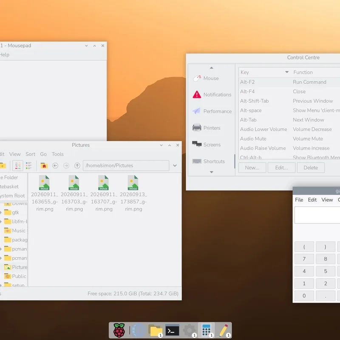The width and height of the screenshot is (340, 340).
Task: Open the Tools menu in Pictures window
Action: [58, 154]
